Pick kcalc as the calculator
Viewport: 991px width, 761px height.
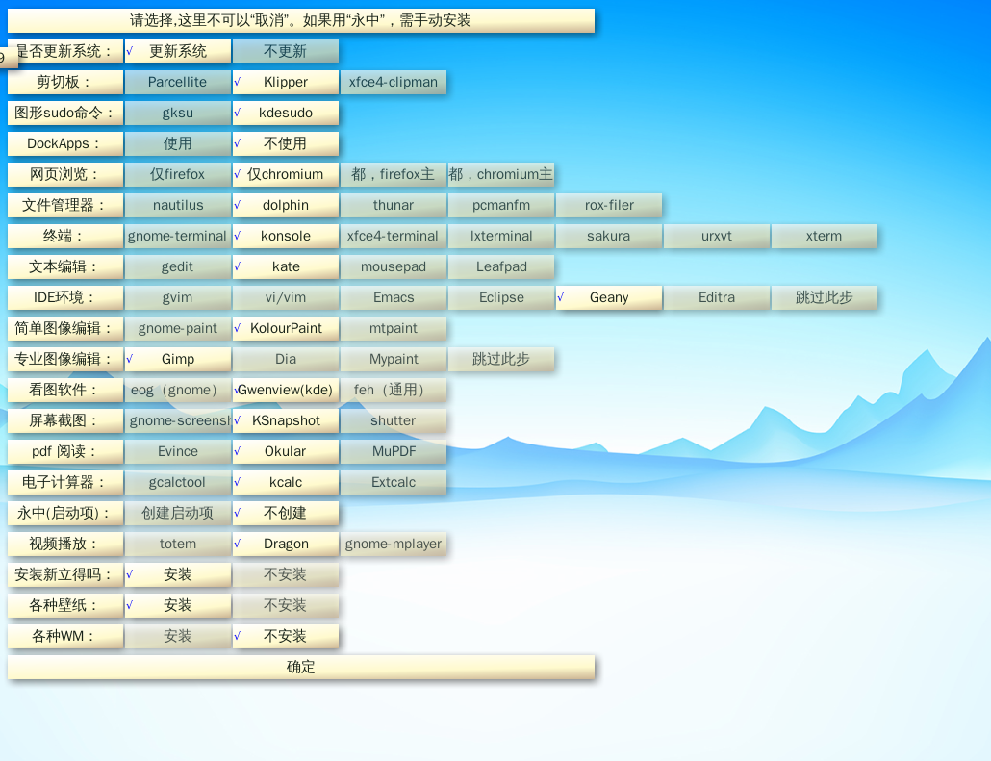coord(286,482)
